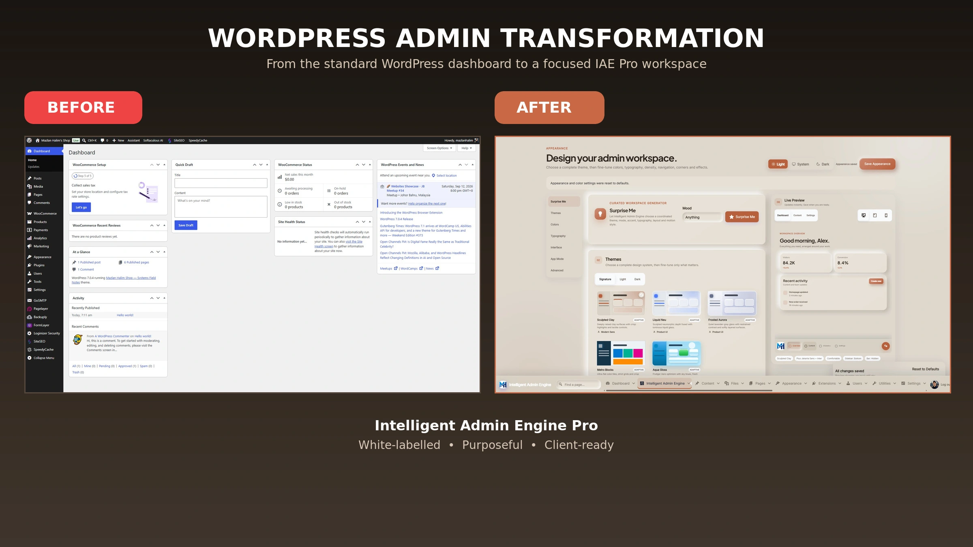Open Themes in the Appearance side menu
Image resolution: width=973 pixels, height=547 pixels.
coord(564,213)
